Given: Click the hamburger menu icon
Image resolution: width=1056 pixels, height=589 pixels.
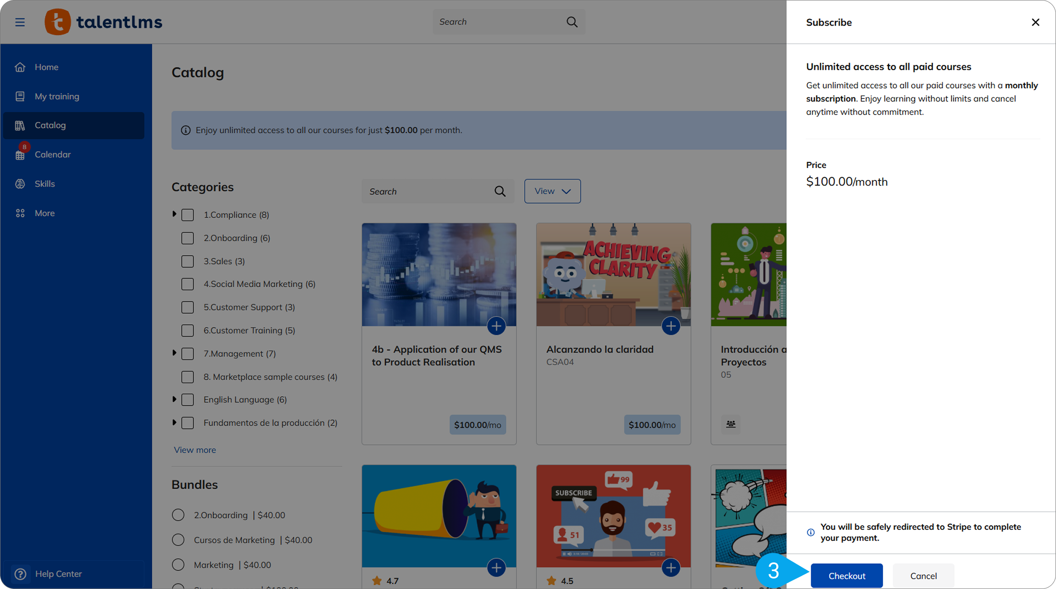Looking at the screenshot, I should [20, 22].
